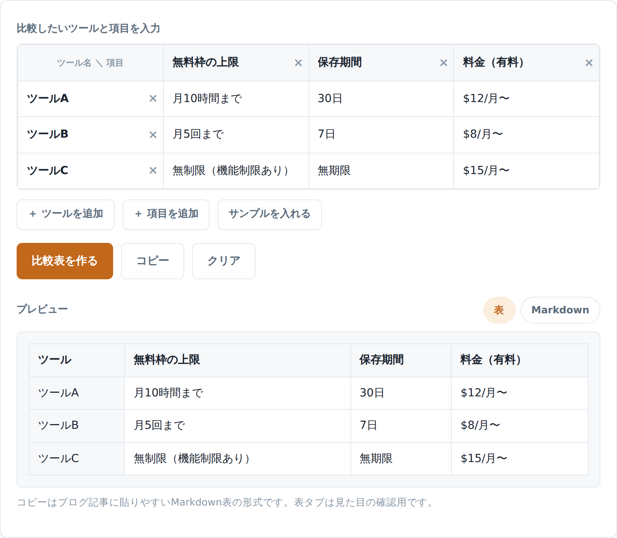Edit the $12/月〜 input cell

tap(526, 99)
